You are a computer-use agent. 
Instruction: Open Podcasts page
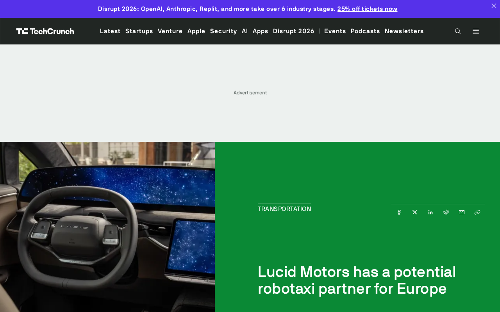(365, 31)
